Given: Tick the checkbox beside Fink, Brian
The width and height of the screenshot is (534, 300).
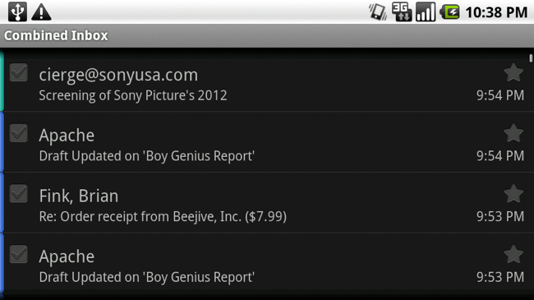Looking at the screenshot, I should tap(19, 193).
